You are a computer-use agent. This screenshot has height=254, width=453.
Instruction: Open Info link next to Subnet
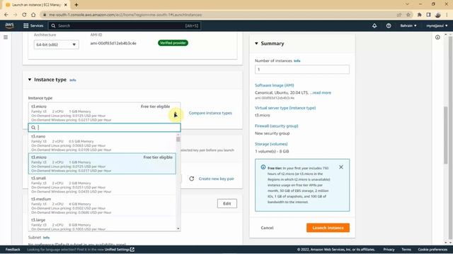[46, 238]
